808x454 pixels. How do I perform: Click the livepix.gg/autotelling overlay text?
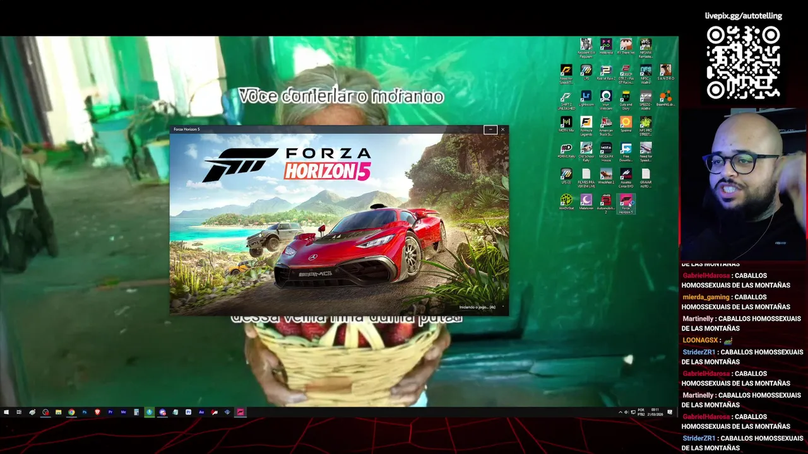pos(743,16)
